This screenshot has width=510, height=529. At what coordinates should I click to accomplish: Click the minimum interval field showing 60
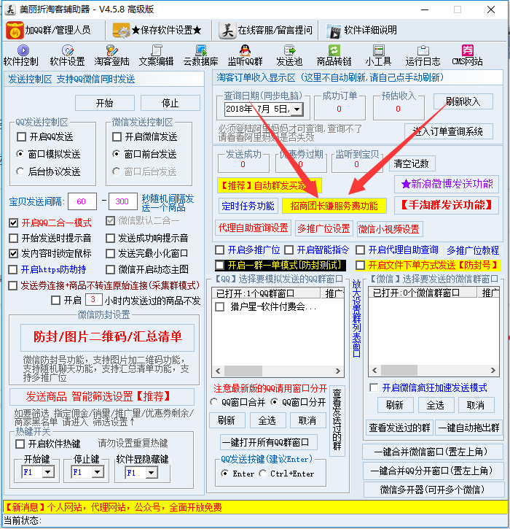click(82, 201)
